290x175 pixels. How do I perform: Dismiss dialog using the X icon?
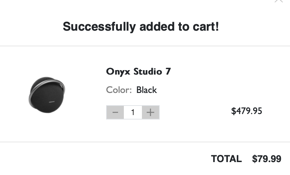279,1
